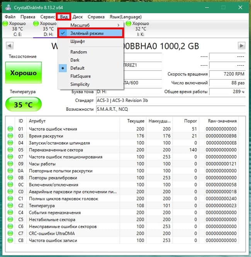Click status dot for attribute C2
Screen dimensions: 251x257
pos(10,206)
